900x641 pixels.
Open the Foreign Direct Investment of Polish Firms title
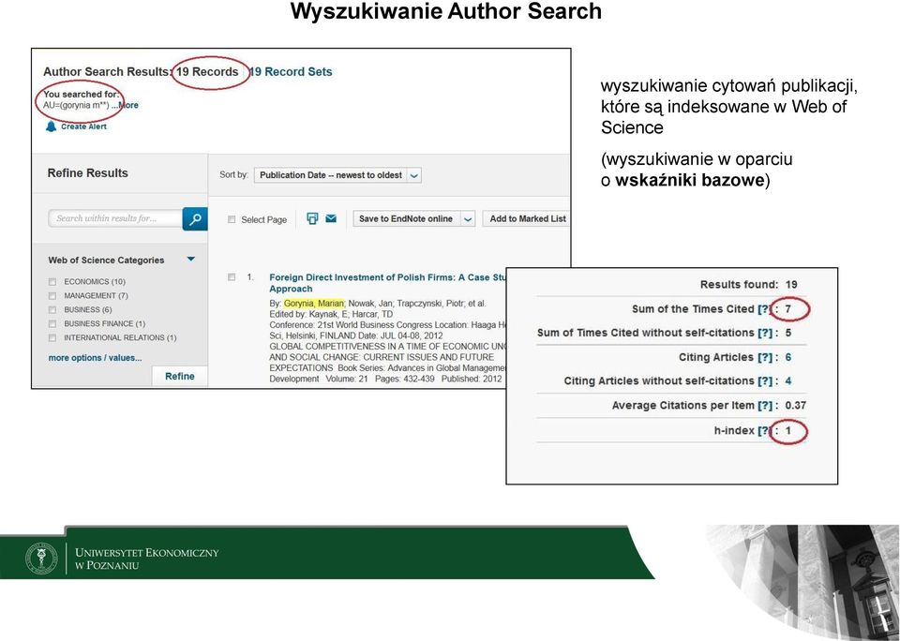(388, 283)
